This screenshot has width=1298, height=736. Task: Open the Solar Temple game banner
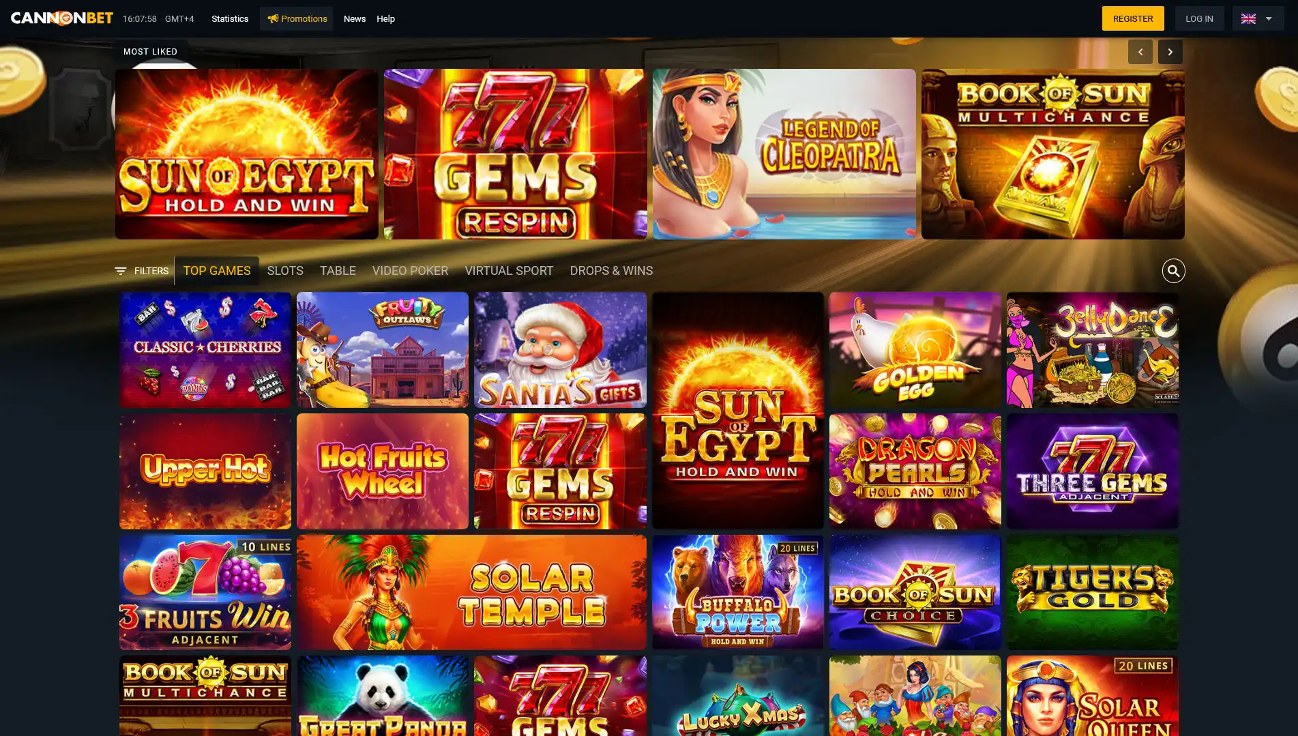(471, 592)
